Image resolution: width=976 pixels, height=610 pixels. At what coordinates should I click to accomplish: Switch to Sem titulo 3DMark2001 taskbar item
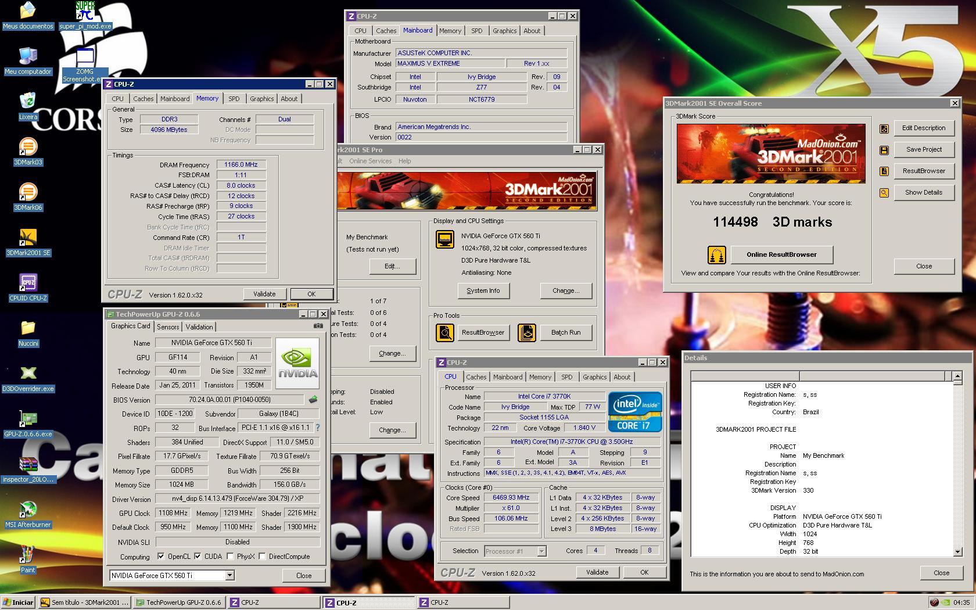(84, 602)
